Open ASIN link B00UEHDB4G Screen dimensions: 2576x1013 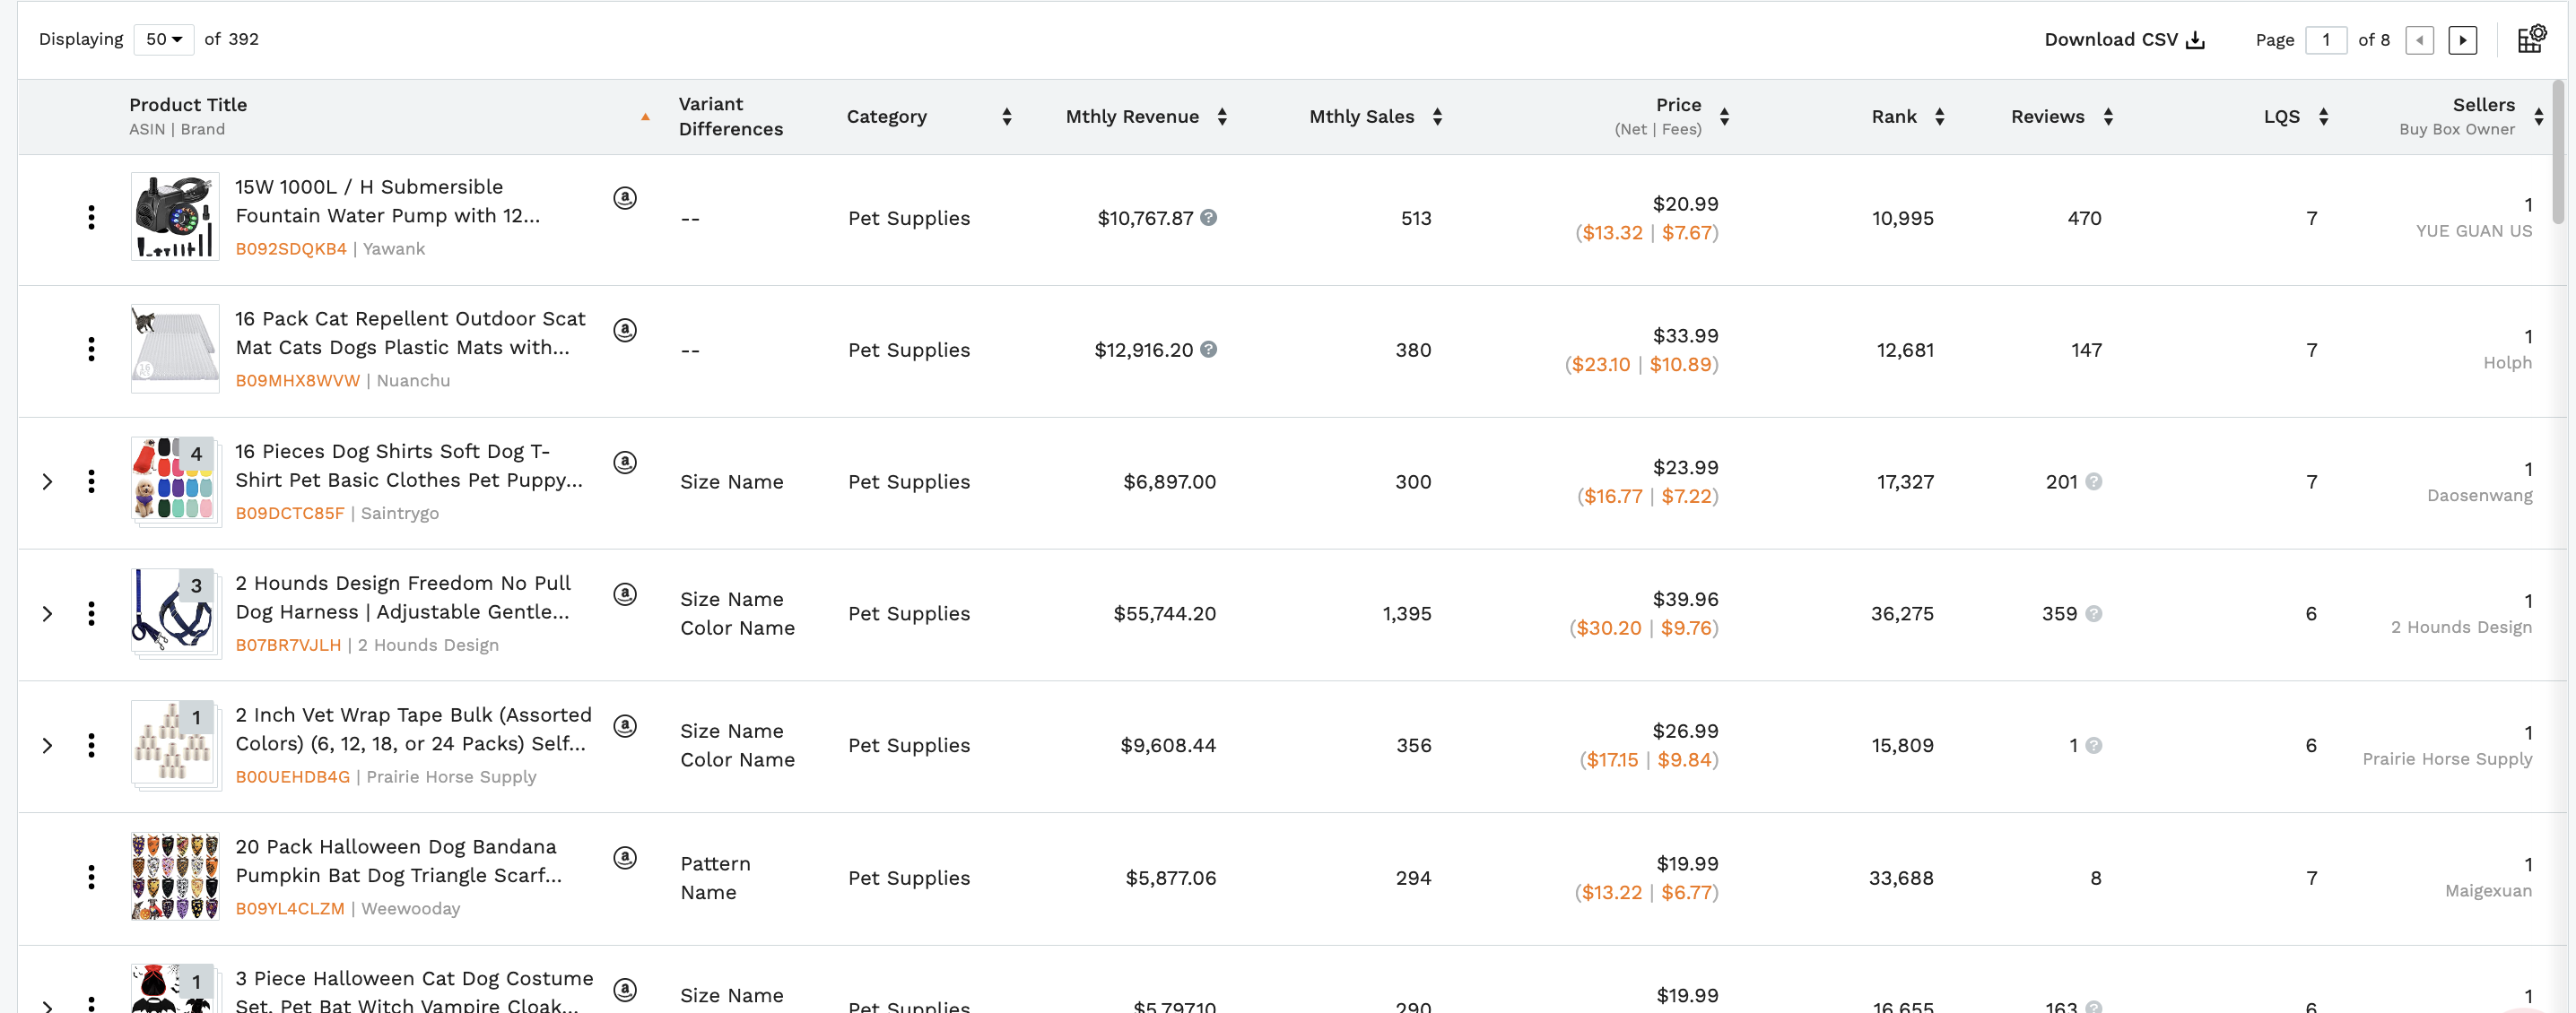293,777
